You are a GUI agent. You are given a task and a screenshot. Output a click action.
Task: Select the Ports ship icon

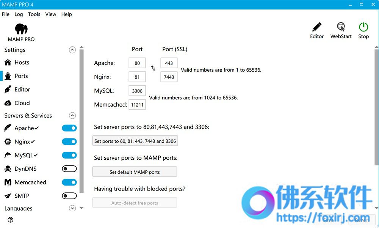click(8, 76)
